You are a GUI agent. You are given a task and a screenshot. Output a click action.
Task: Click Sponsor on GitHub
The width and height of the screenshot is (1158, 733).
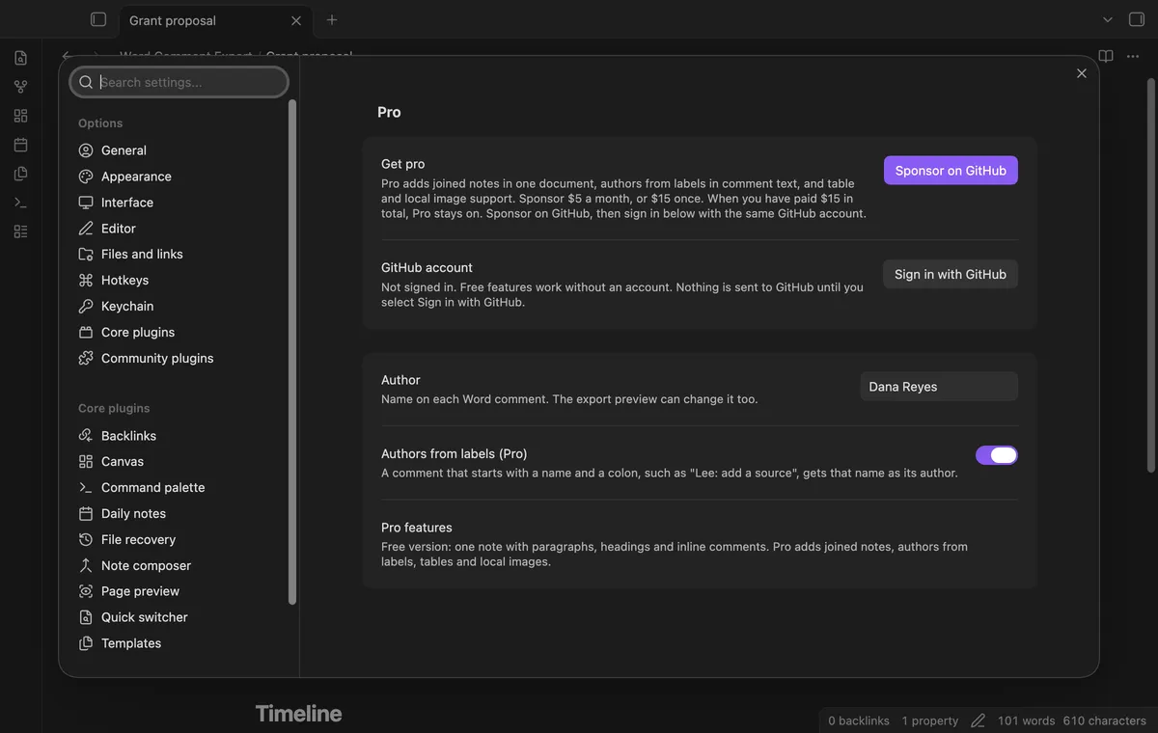pos(951,171)
